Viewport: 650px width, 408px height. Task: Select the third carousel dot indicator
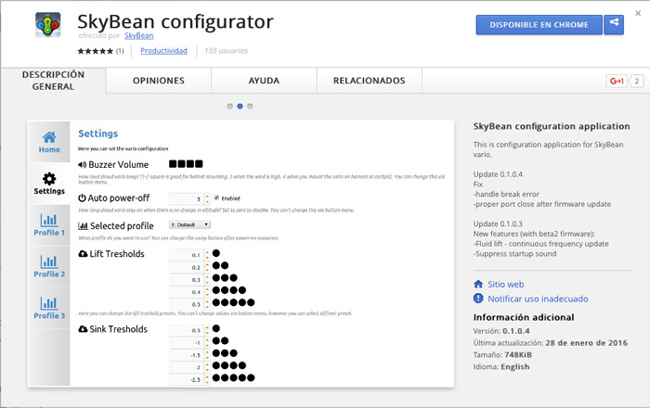point(250,106)
